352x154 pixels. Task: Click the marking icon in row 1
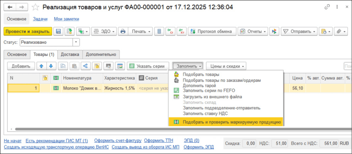55,88
